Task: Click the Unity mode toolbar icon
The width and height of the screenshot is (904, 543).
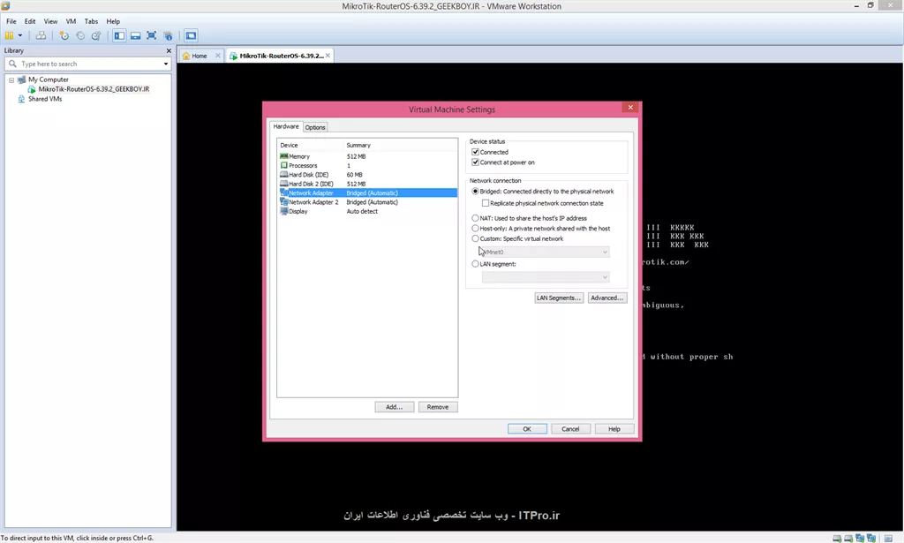Action: 168,36
